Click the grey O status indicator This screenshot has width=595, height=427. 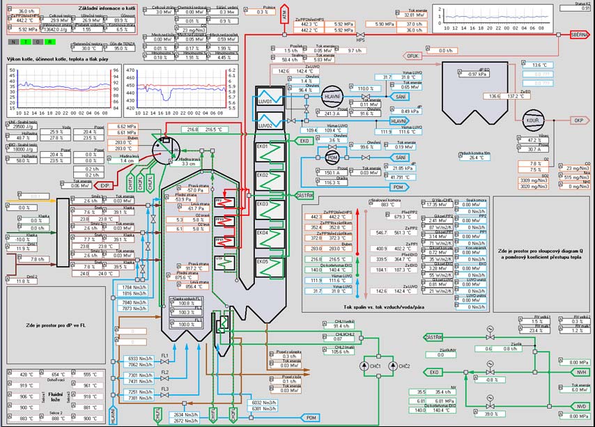pyautogui.click(x=38, y=42)
